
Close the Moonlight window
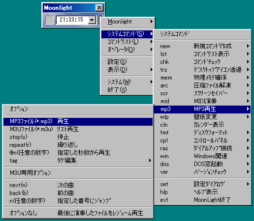pyautogui.click(x=99, y=8)
